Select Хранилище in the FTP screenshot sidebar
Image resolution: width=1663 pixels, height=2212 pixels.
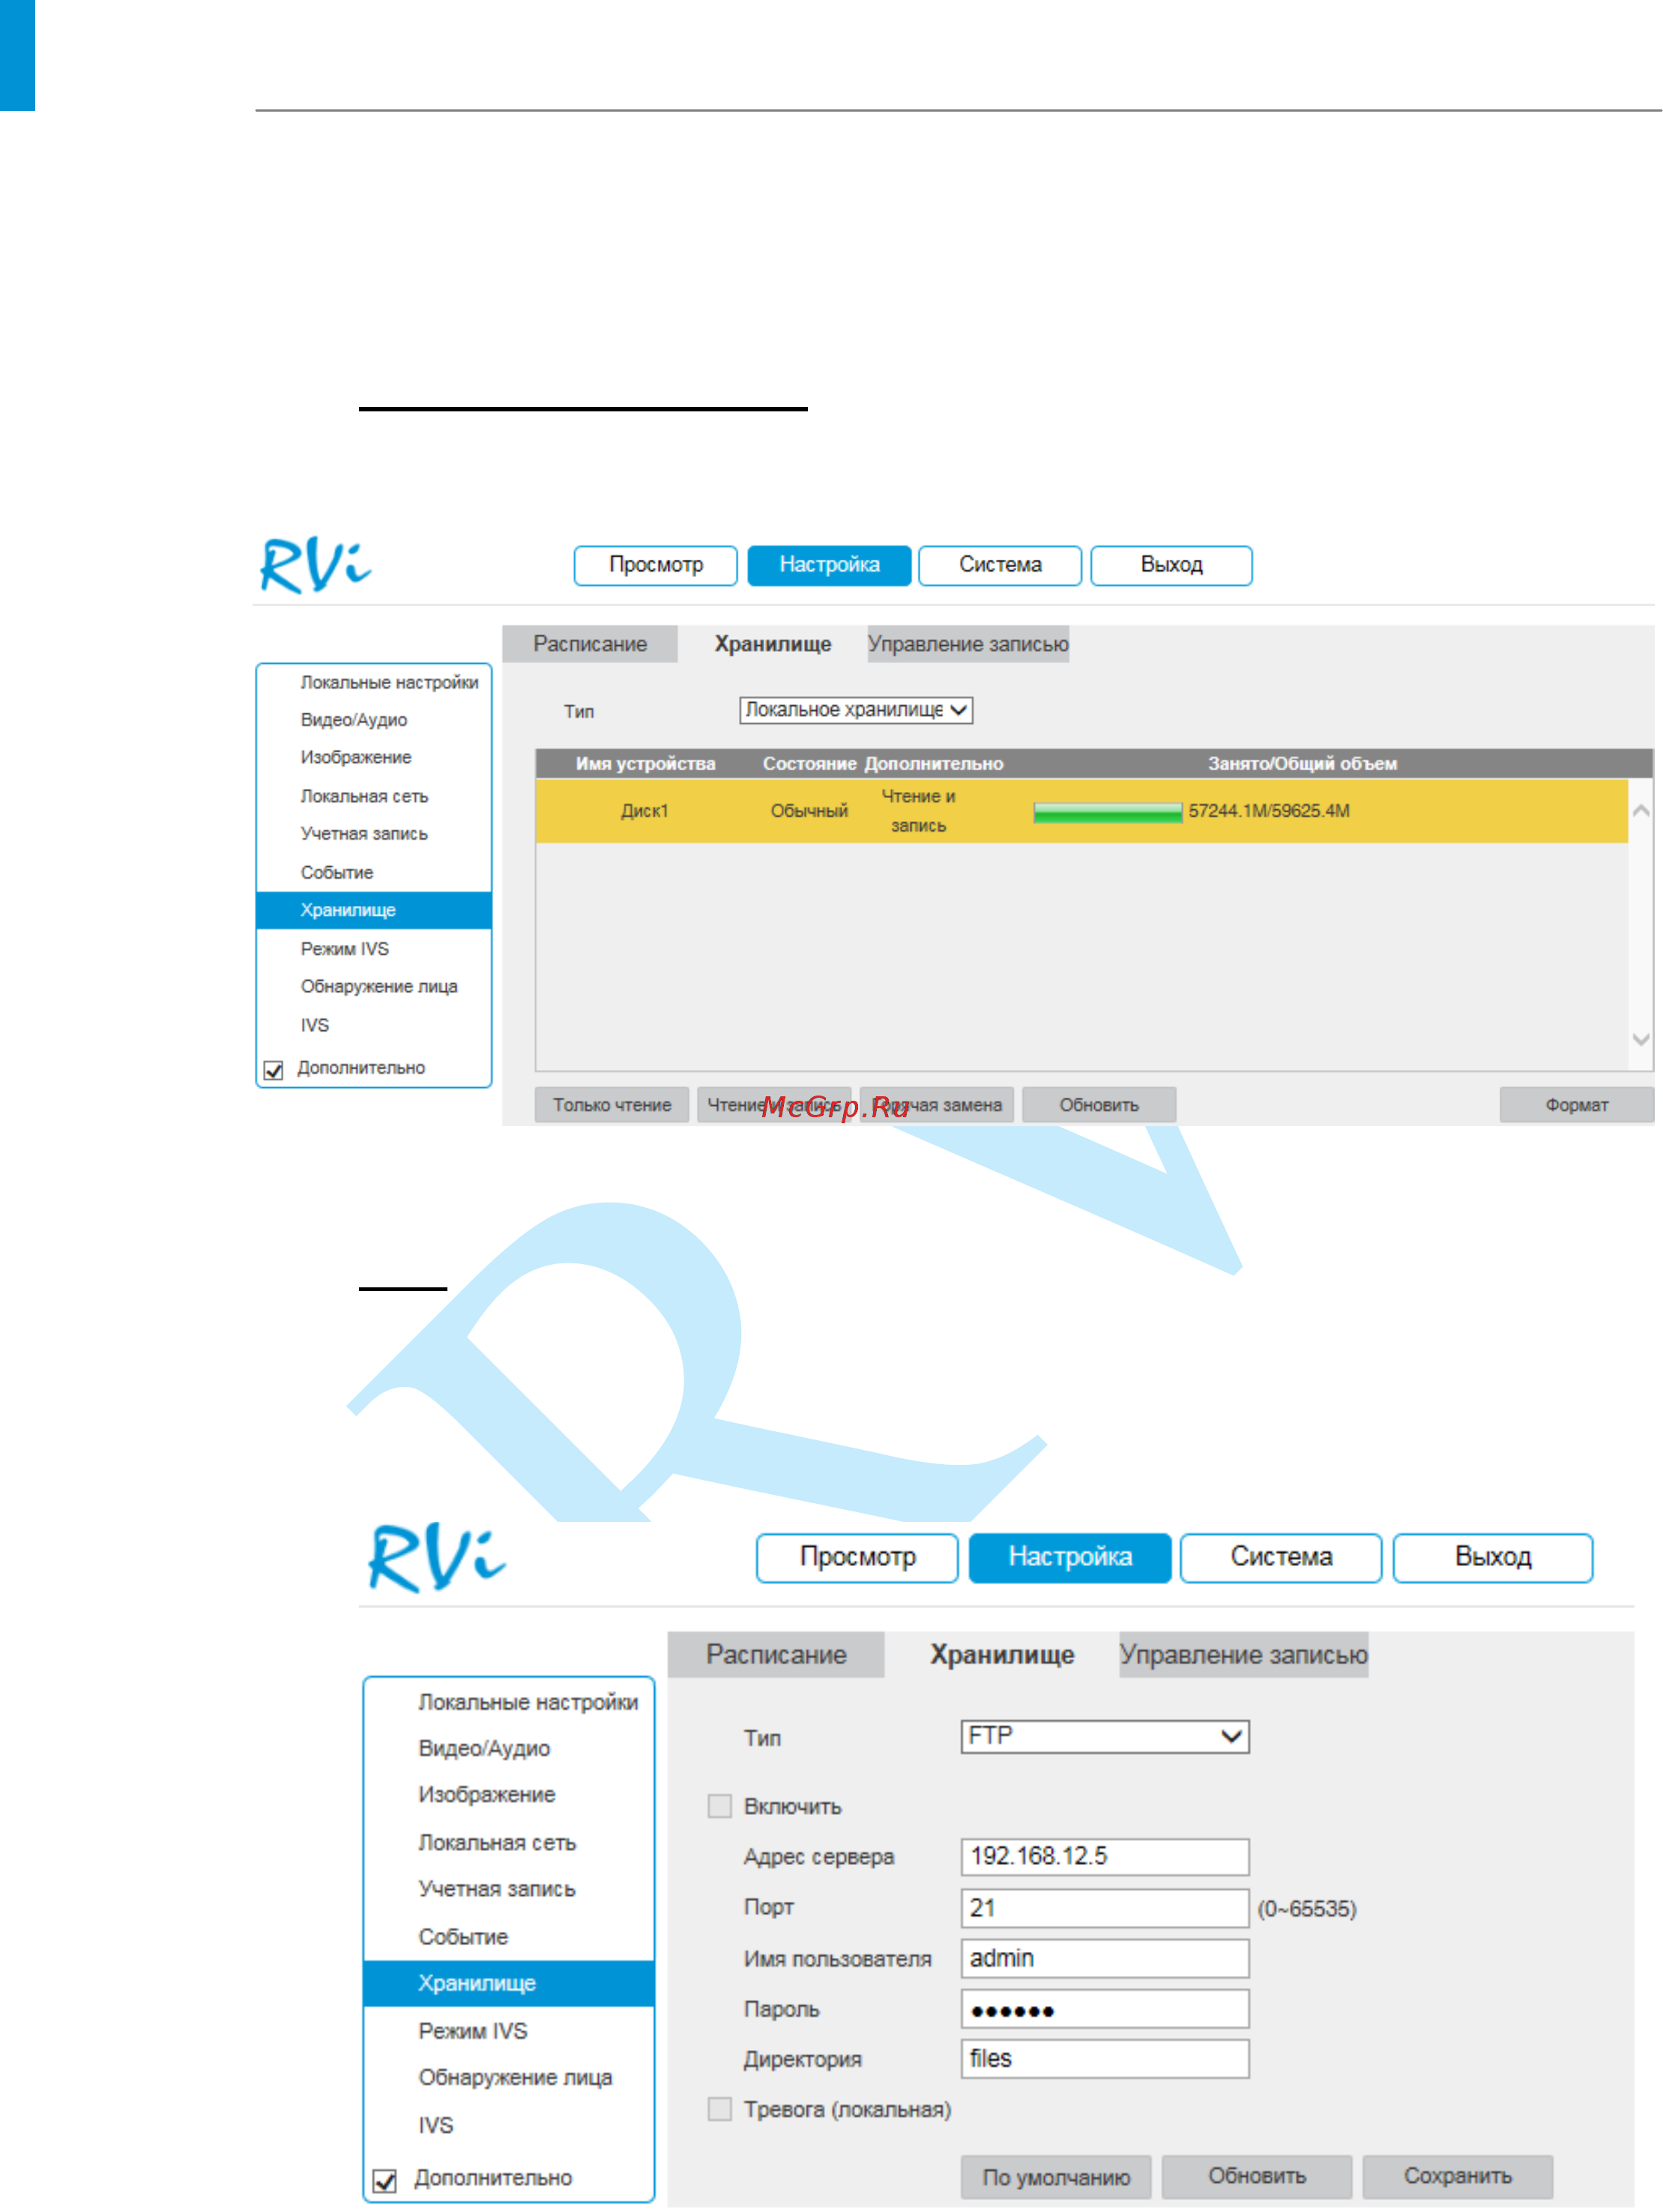(509, 1985)
